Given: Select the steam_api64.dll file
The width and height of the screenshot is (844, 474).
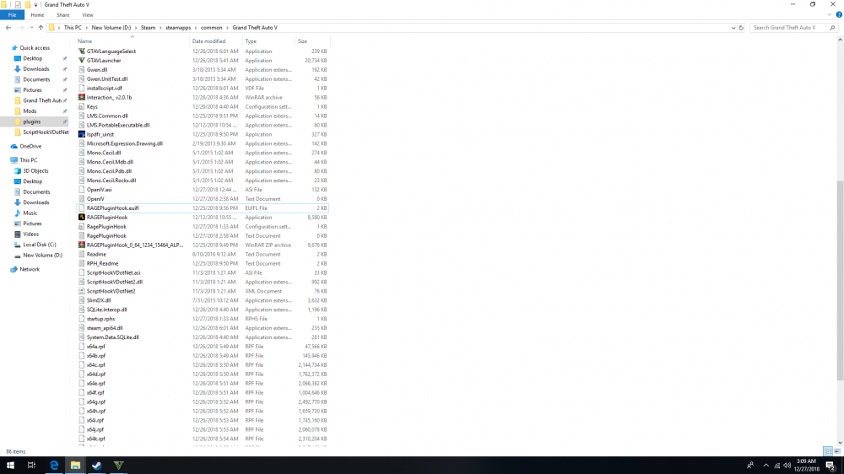Looking at the screenshot, I should tap(105, 328).
